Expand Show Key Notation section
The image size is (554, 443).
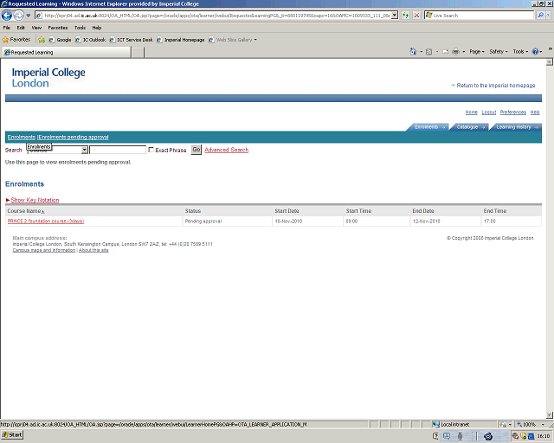point(33,200)
